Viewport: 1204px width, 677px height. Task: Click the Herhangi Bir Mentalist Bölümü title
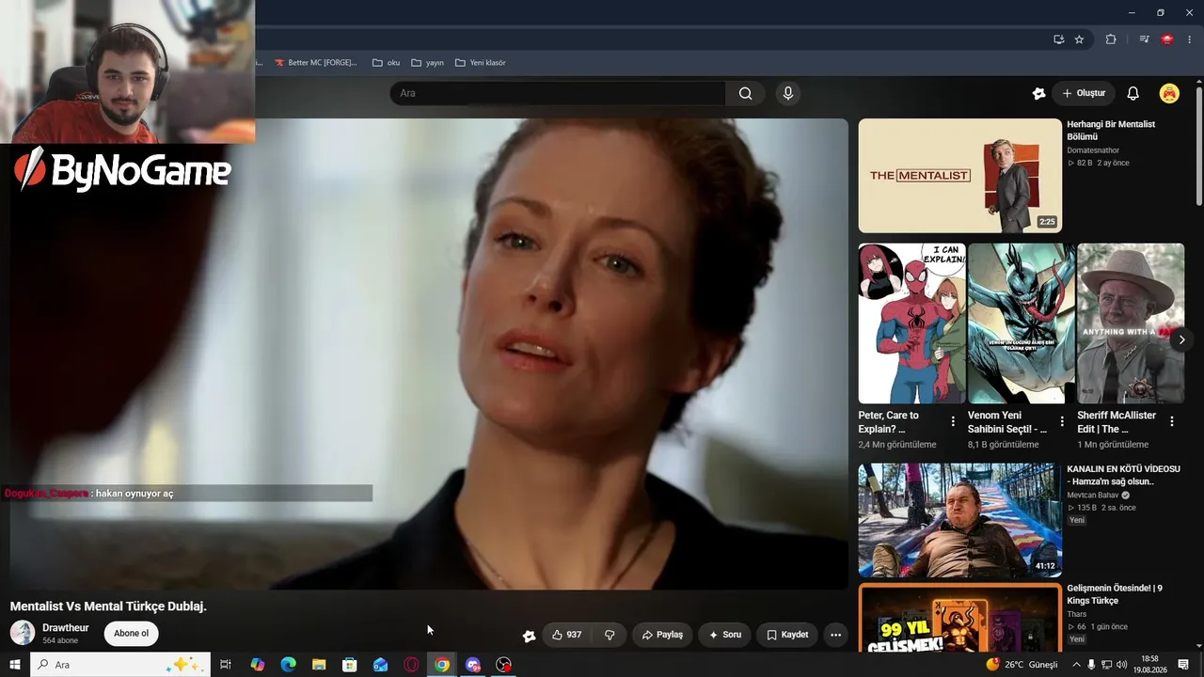point(1111,131)
